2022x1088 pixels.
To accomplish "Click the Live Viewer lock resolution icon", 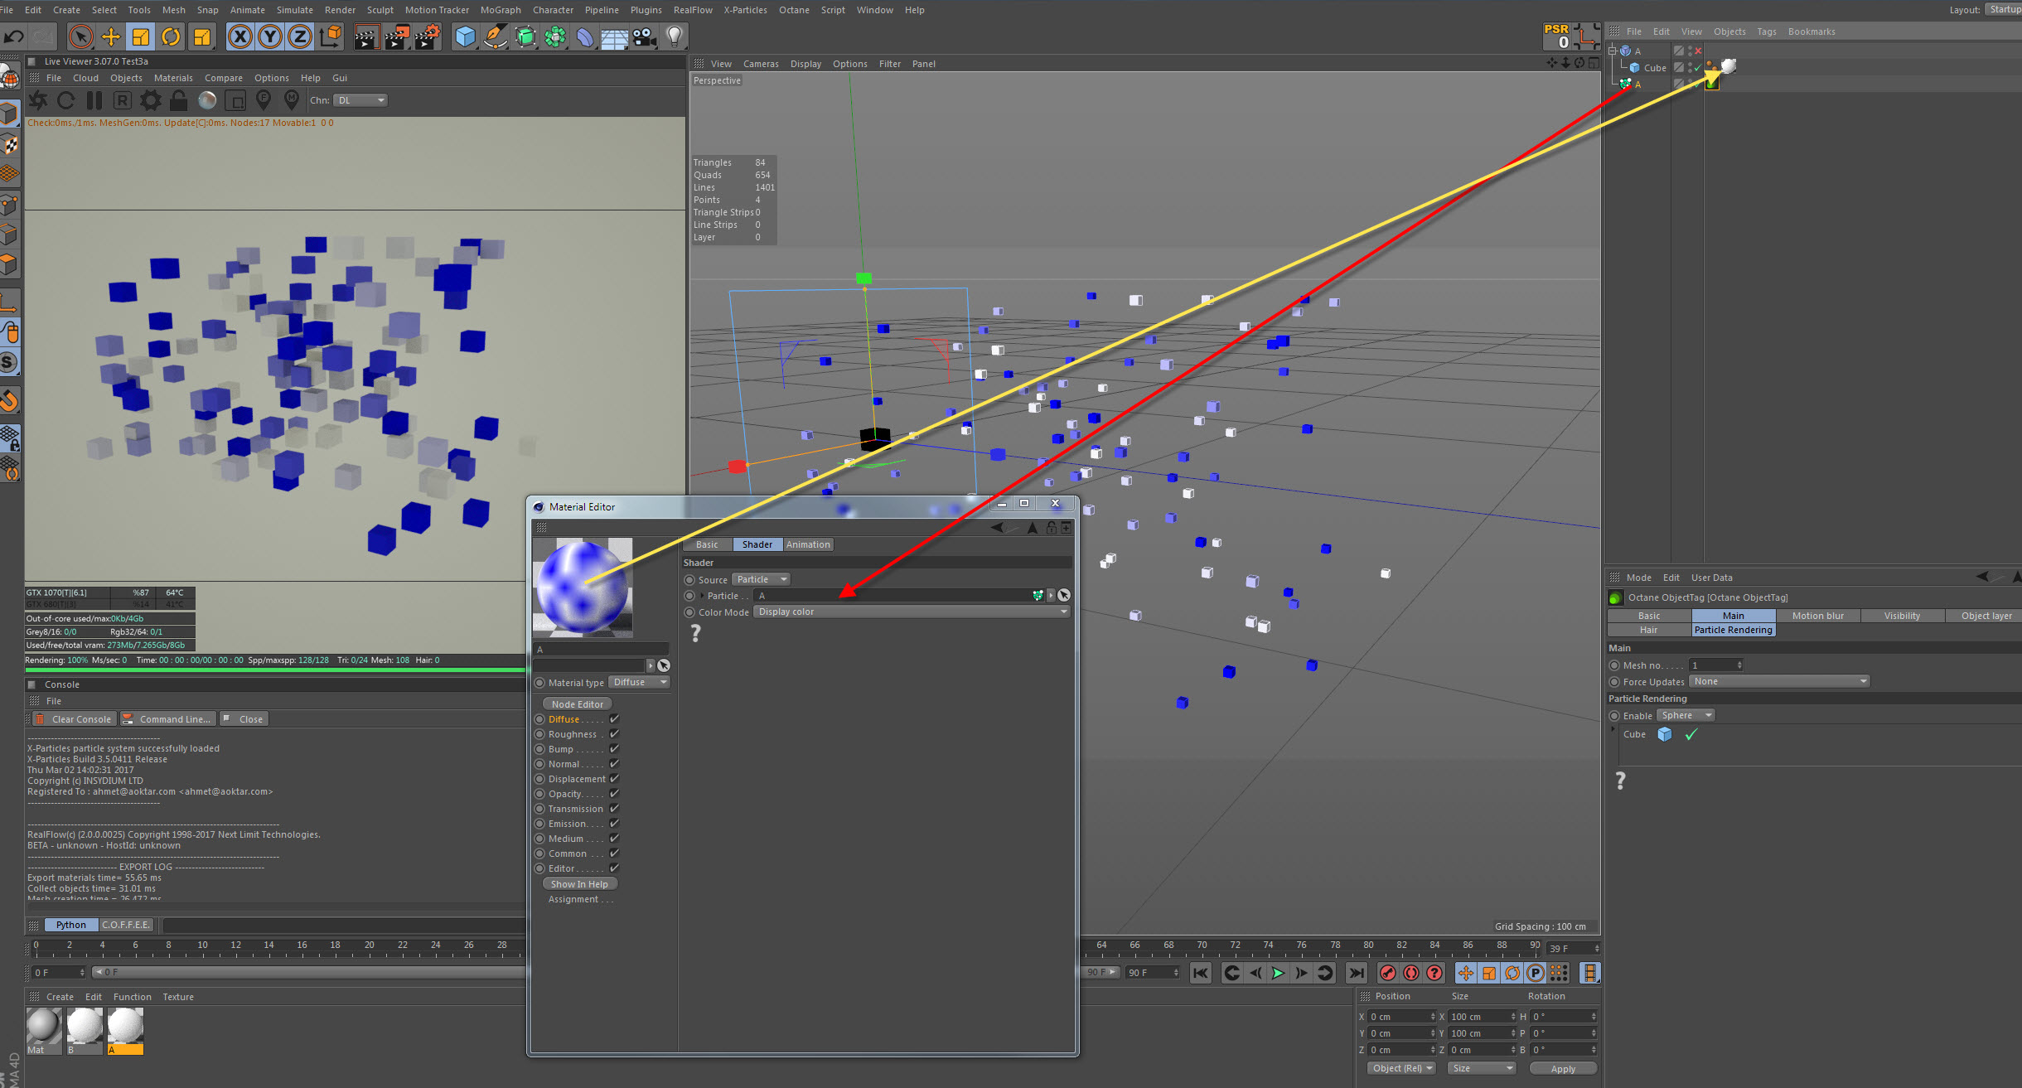I will tap(178, 100).
